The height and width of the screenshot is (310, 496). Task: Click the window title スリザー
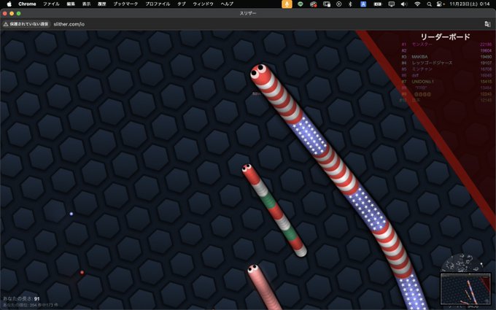pos(248,13)
